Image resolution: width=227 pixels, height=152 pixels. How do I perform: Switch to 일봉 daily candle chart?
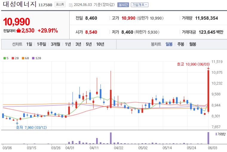(x=169, y=44)
